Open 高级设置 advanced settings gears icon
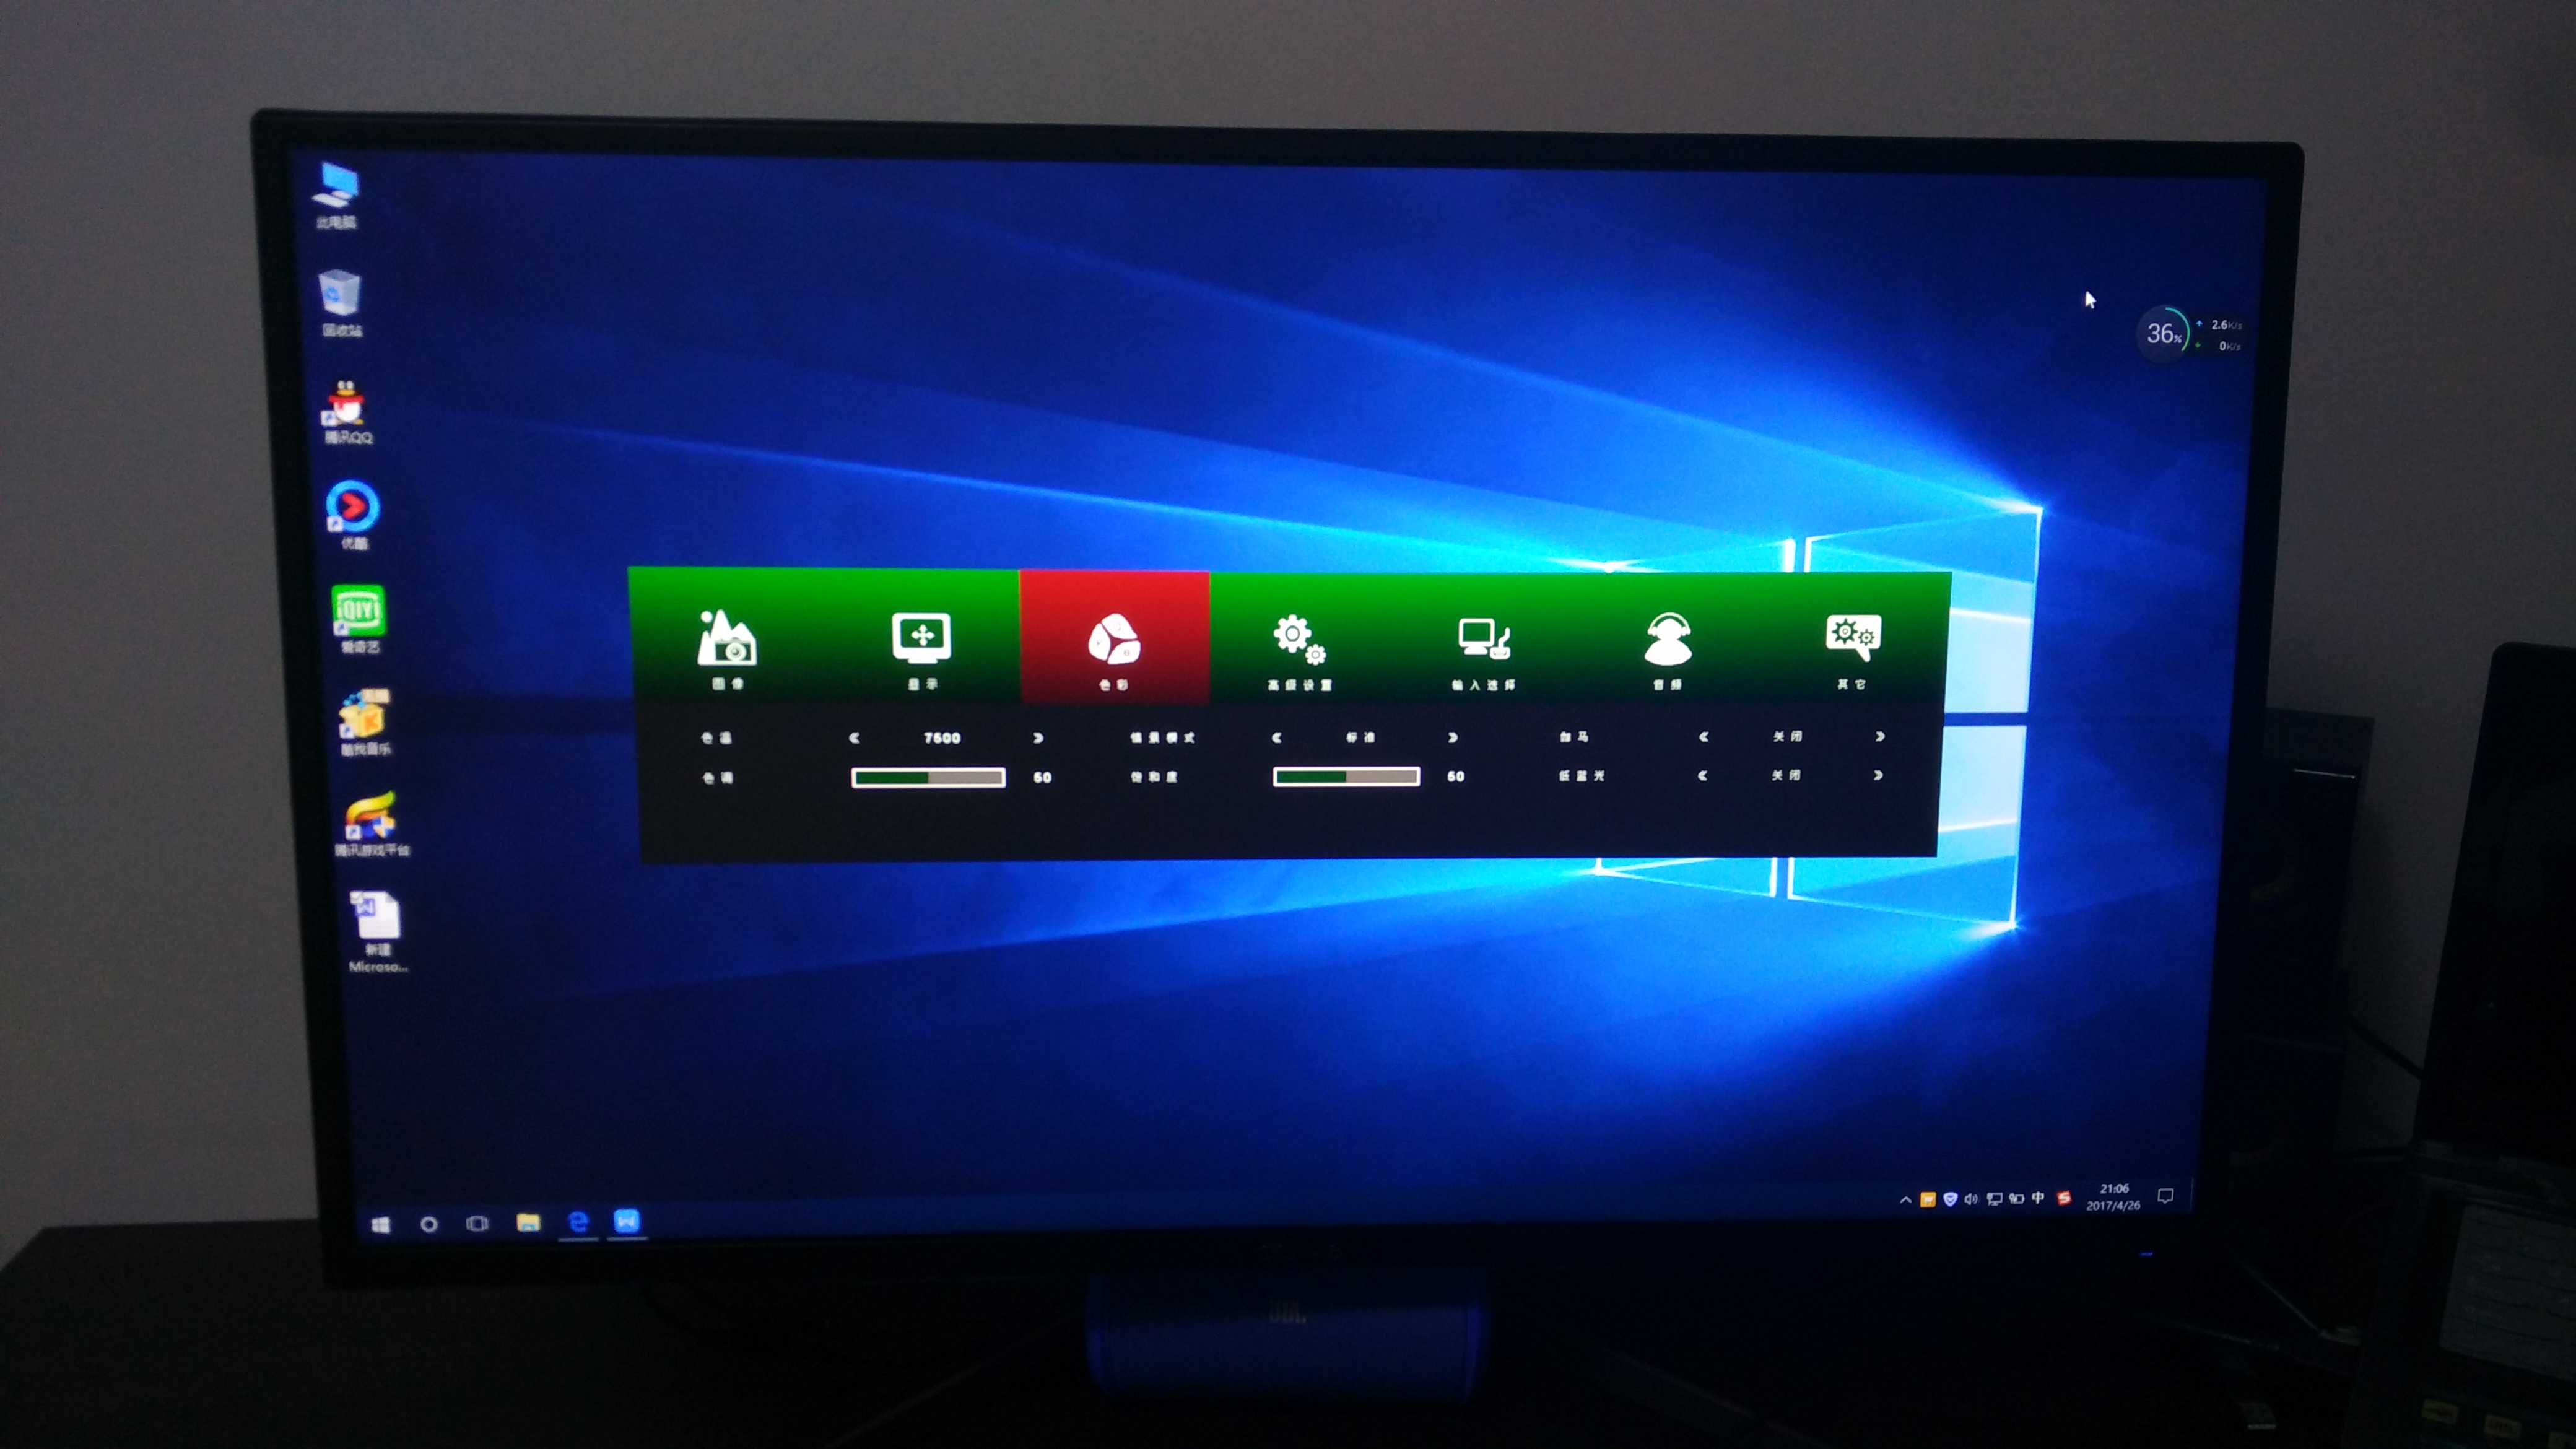The image size is (2576, 1449). (x=1298, y=640)
